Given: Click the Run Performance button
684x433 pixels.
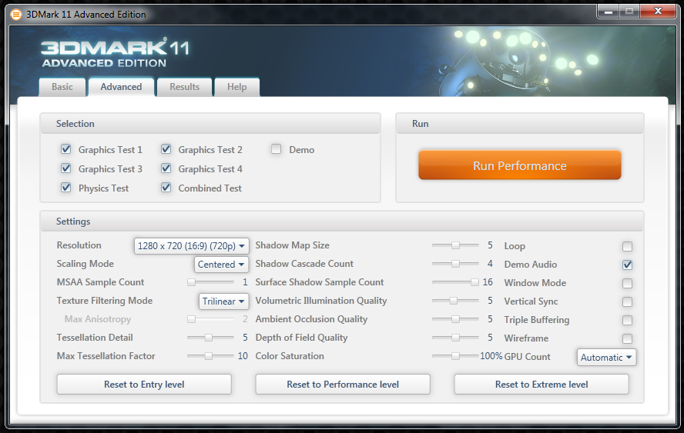Looking at the screenshot, I should point(519,165).
